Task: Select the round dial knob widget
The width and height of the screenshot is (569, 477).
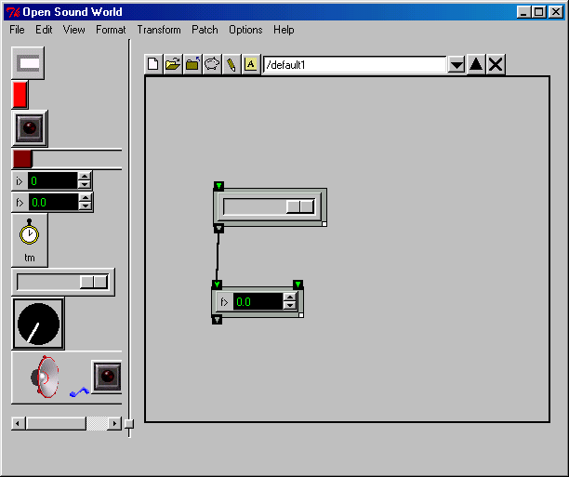Action: 38,324
